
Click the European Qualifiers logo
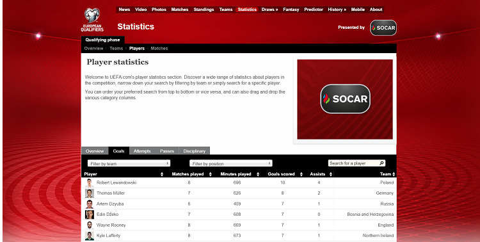(92, 20)
